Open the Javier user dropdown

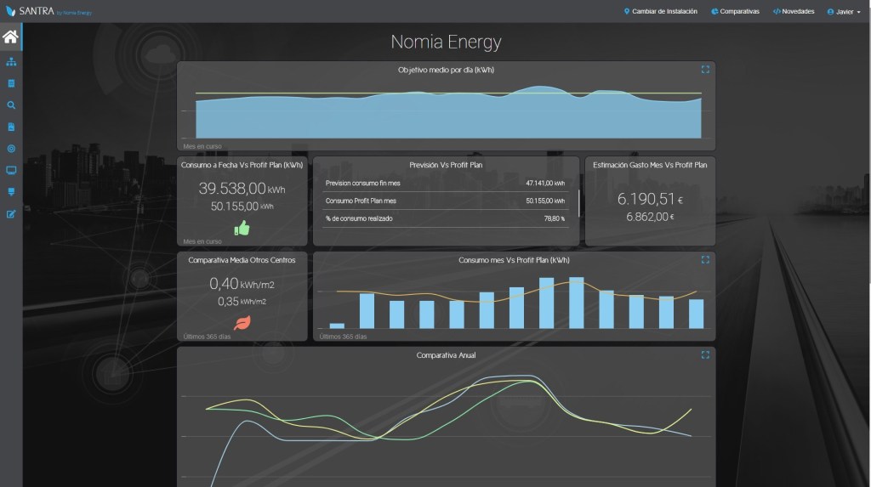click(x=844, y=12)
